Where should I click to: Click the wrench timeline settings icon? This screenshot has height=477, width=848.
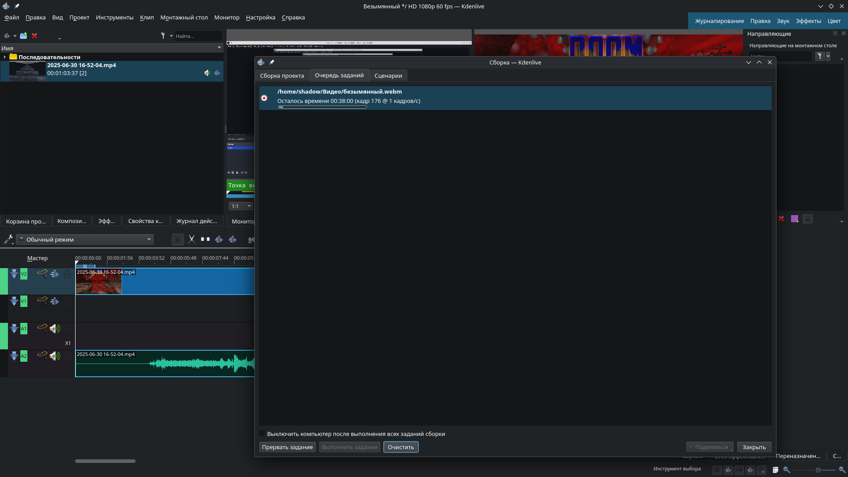click(x=8, y=239)
